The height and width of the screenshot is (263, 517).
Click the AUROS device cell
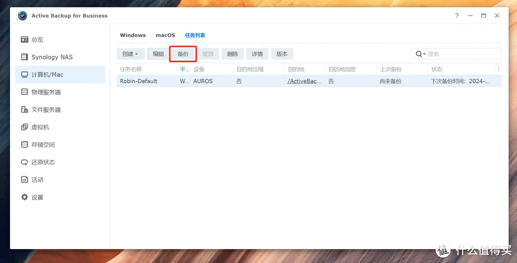tap(203, 81)
